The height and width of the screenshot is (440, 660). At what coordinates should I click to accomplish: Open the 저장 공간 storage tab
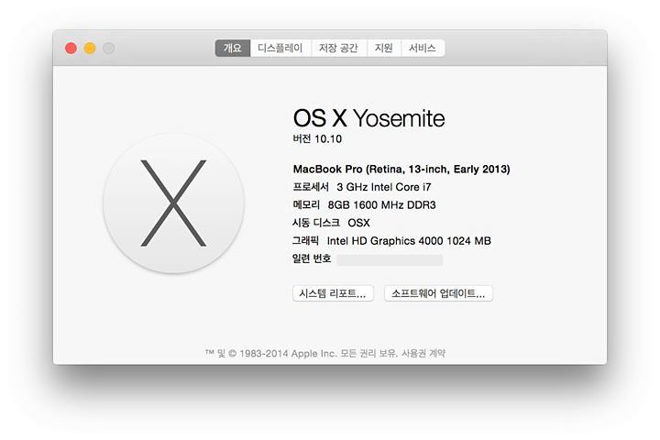click(339, 48)
